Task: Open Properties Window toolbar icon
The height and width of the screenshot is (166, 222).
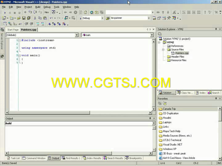Action: (159, 18)
